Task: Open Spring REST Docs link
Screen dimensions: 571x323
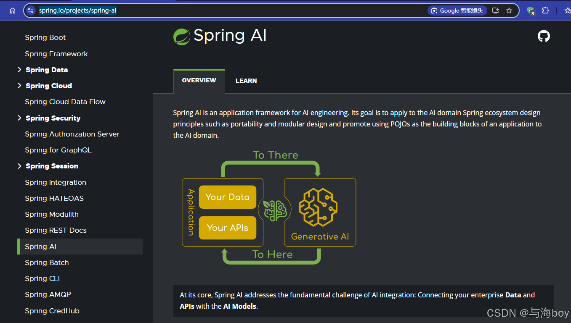Action: [x=56, y=230]
